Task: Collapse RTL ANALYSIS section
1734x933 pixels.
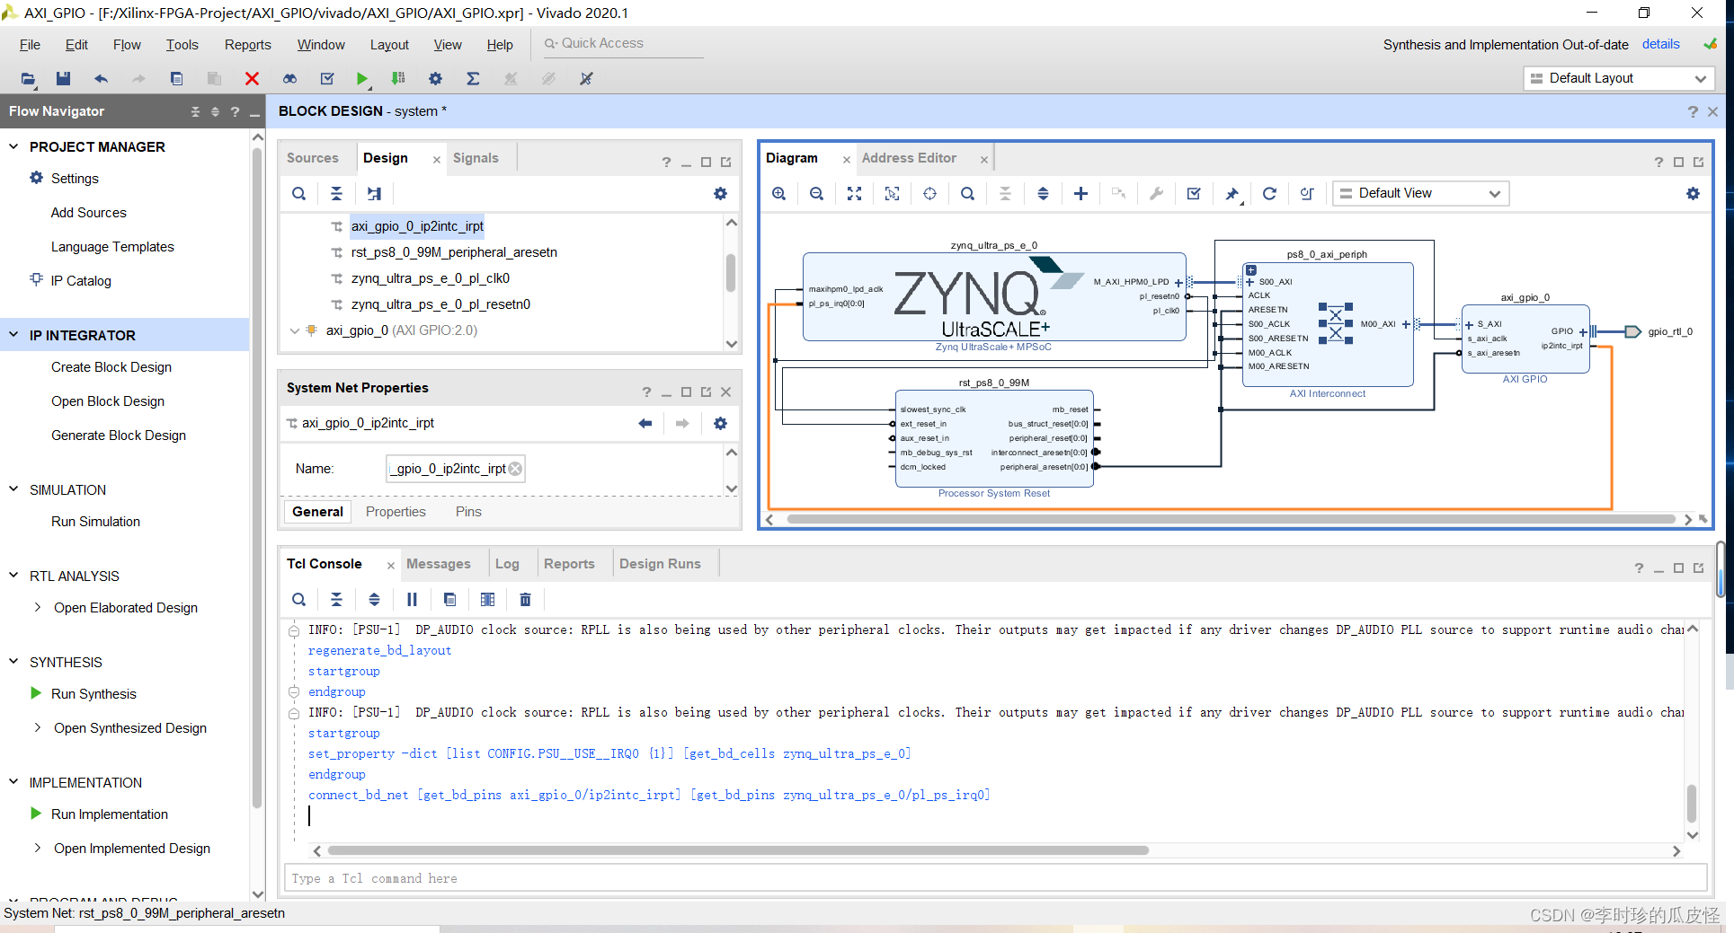Action: 13,576
